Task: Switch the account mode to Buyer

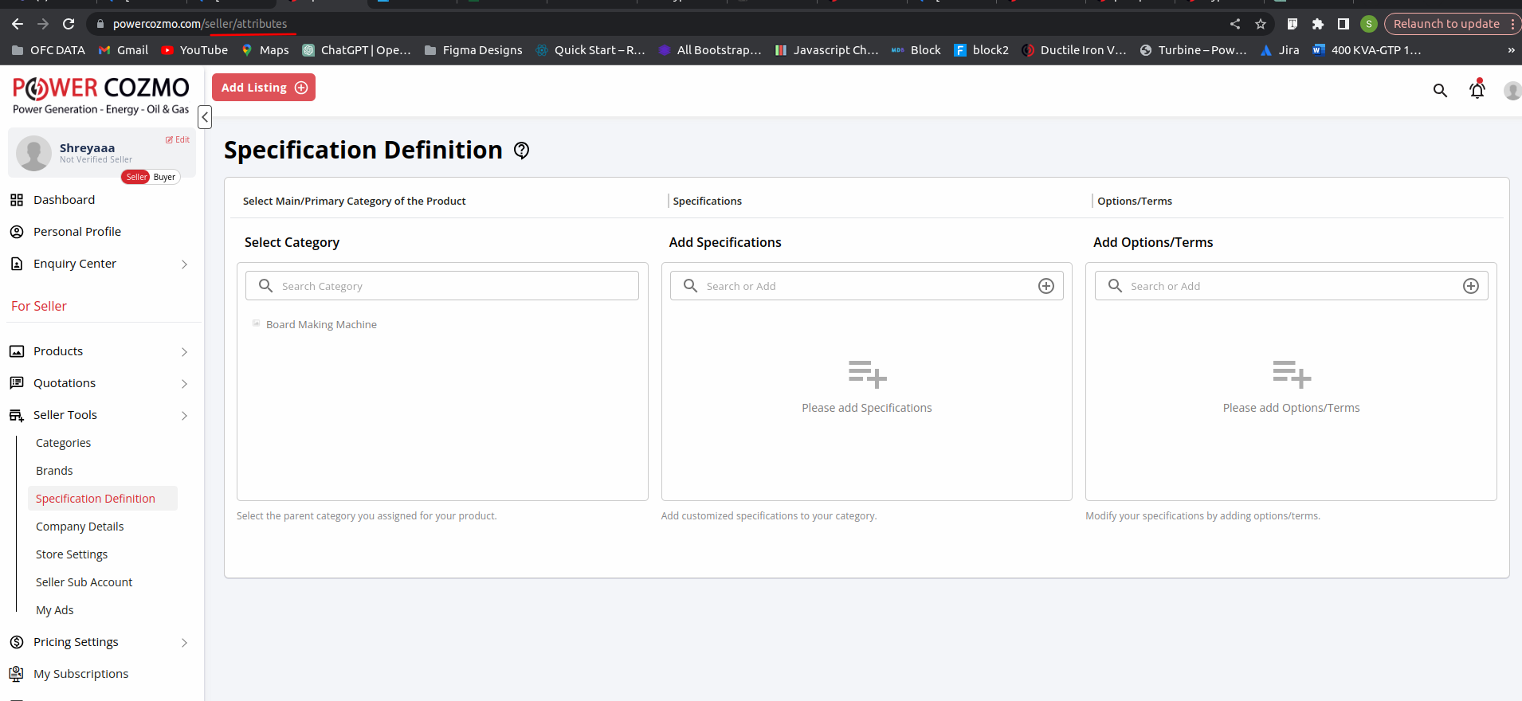Action: click(x=165, y=177)
